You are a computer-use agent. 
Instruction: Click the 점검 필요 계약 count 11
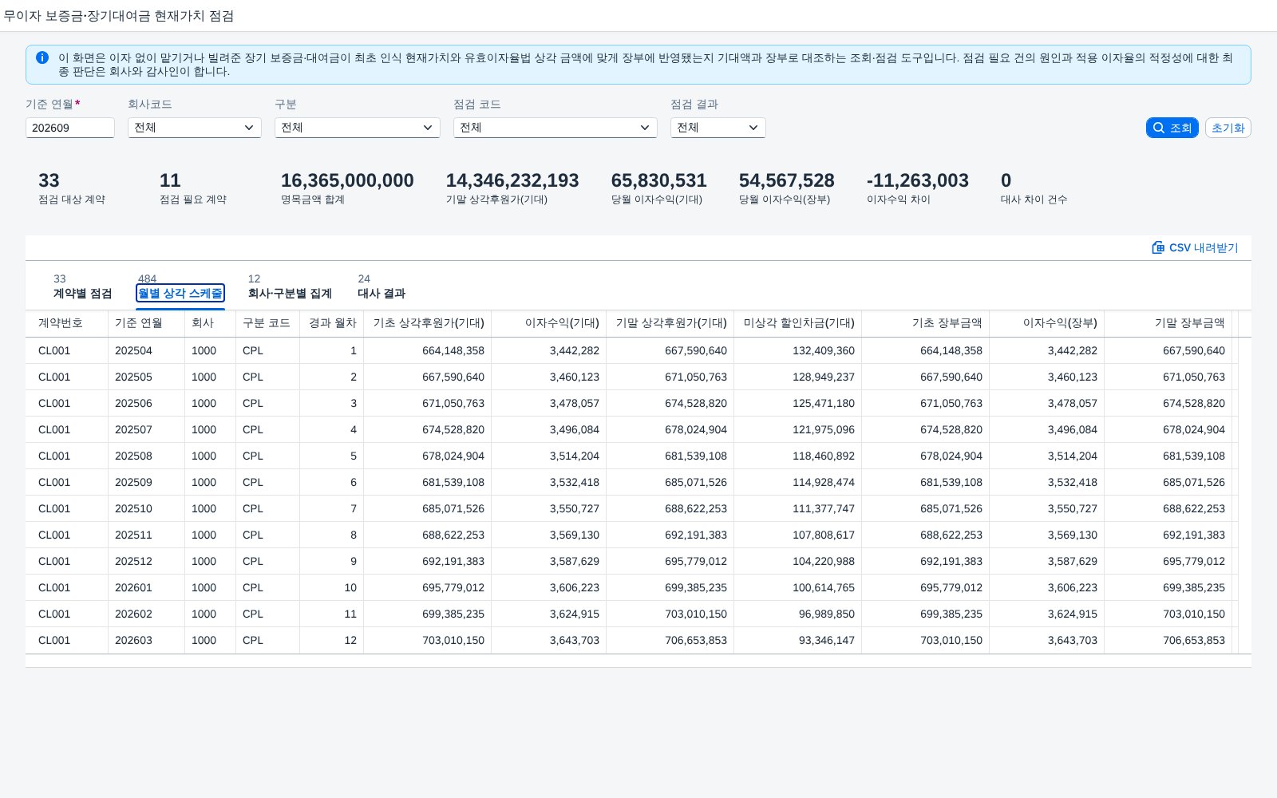coord(170,180)
